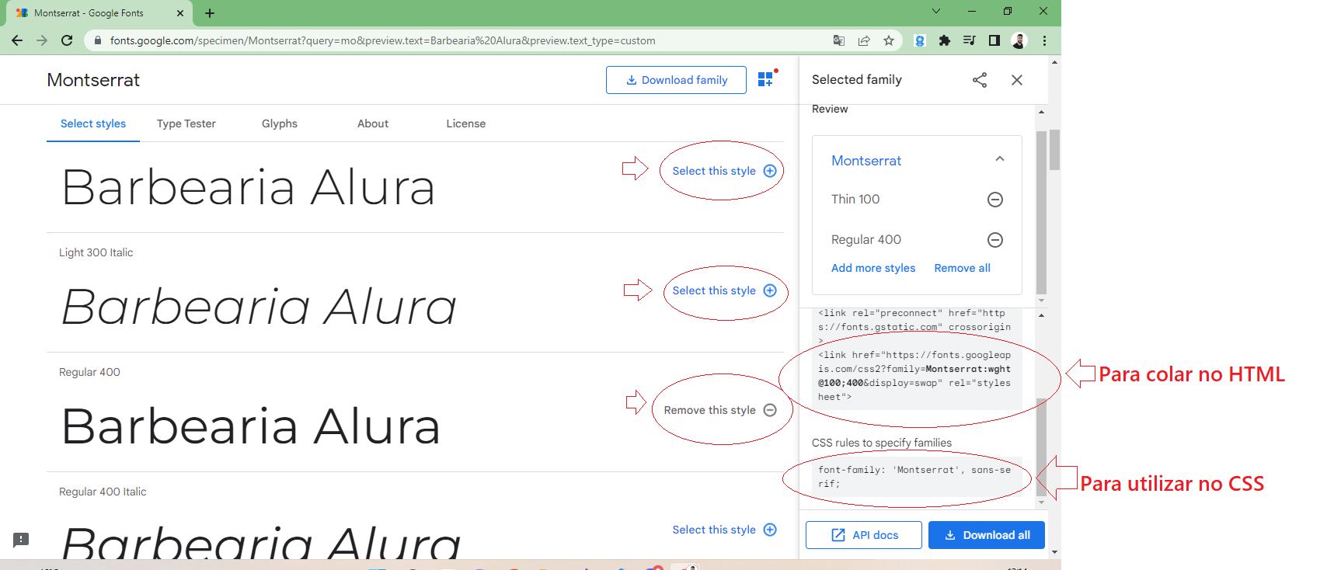The image size is (1334, 570).
Task: Open API docs
Action: point(864,535)
